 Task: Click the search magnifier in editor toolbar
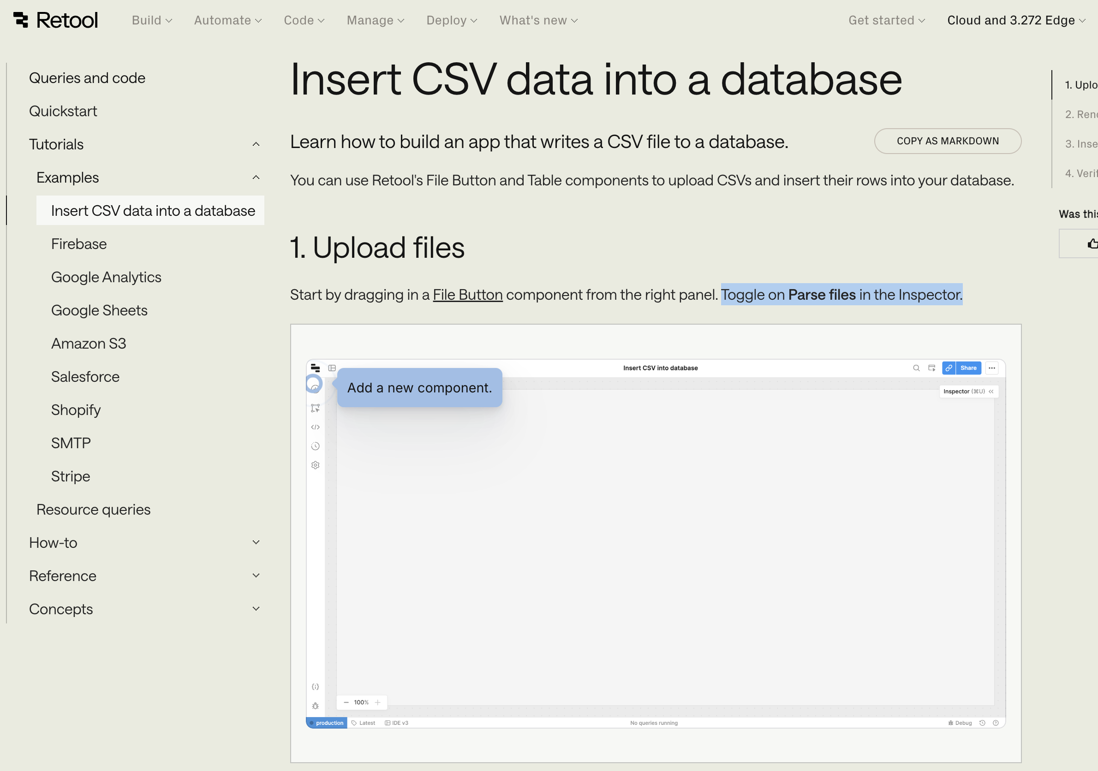point(916,368)
